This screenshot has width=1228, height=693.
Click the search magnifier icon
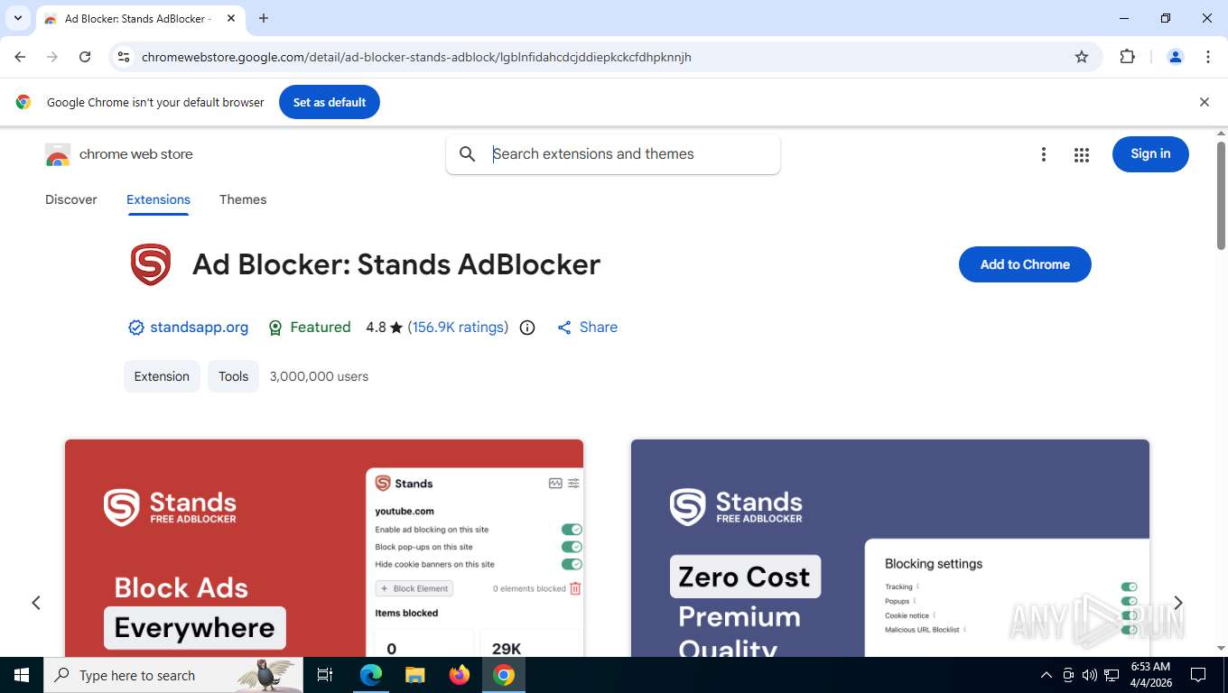pos(468,154)
